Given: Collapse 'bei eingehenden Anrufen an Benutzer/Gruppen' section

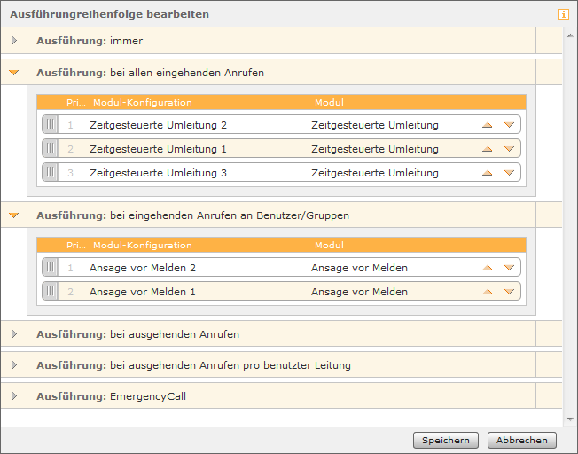Looking at the screenshot, I should point(13,215).
